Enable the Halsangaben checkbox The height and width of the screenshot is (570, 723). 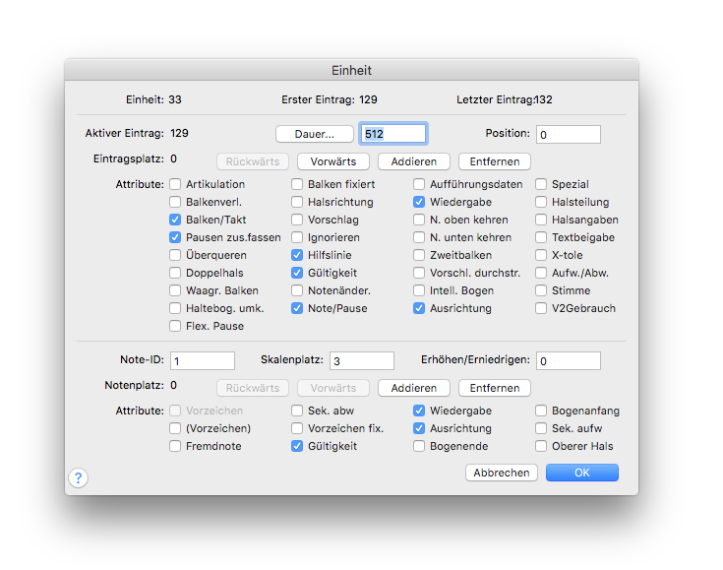(x=541, y=220)
